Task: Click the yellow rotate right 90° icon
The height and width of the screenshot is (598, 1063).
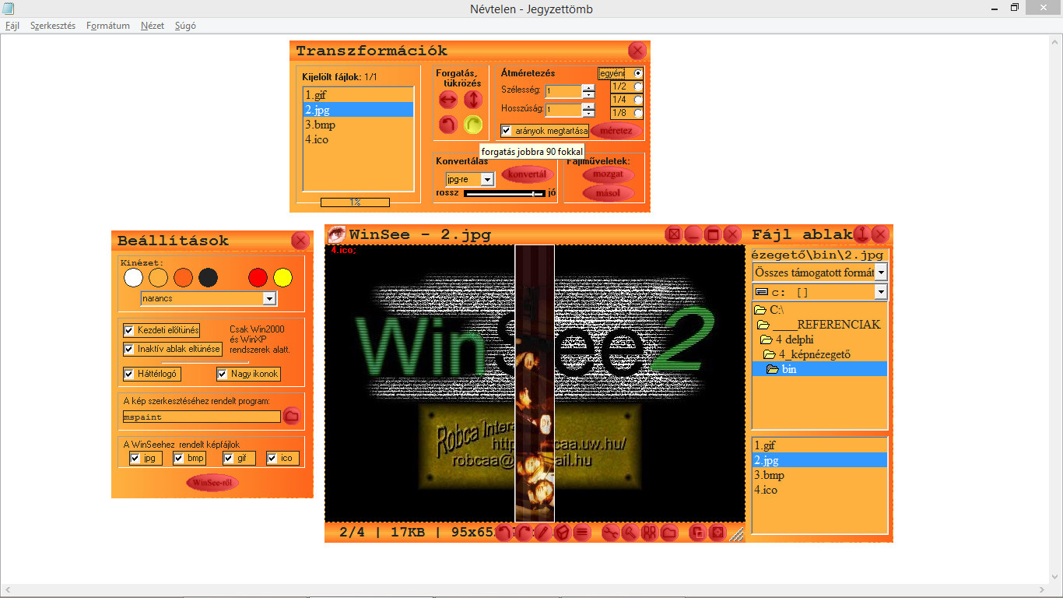Action: (x=473, y=125)
